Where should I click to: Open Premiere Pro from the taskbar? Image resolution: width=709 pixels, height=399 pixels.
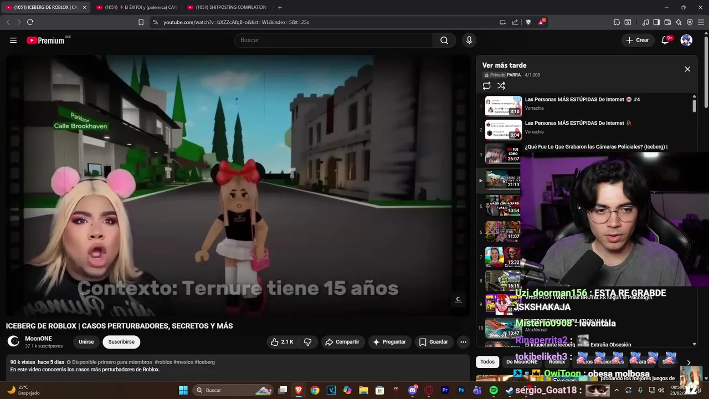tap(445, 390)
